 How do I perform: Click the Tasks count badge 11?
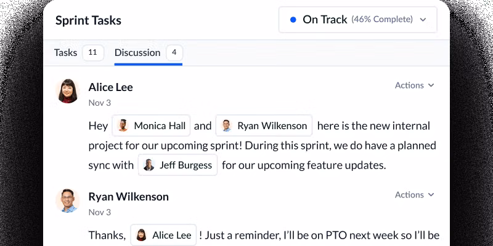[92, 53]
